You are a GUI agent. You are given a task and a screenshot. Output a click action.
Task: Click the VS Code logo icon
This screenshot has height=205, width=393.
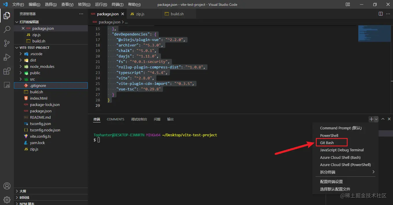(x=5, y=4)
